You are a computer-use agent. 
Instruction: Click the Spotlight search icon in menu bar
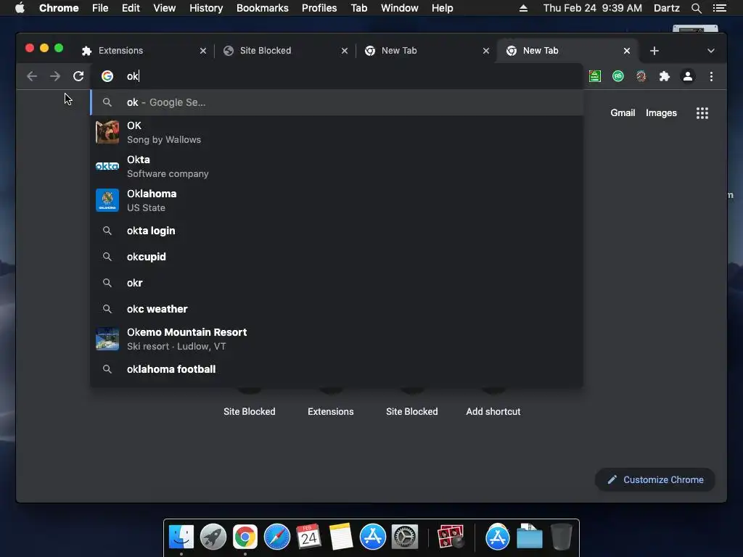click(x=696, y=8)
